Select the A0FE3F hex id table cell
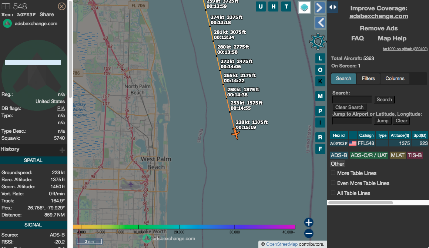Image resolution: width=429 pixels, height=248 pixels. point(339,143)
